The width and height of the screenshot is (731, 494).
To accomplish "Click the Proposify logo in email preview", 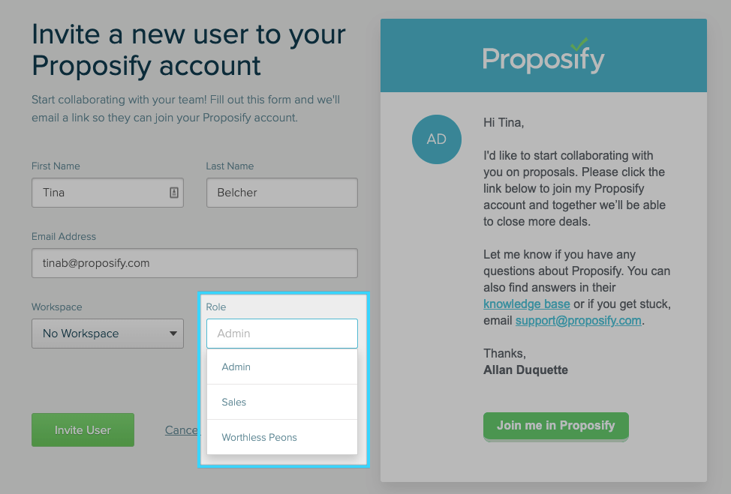I will pos(543,58).
